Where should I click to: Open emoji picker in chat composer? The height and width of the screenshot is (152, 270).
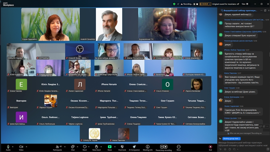click(225, 149)
